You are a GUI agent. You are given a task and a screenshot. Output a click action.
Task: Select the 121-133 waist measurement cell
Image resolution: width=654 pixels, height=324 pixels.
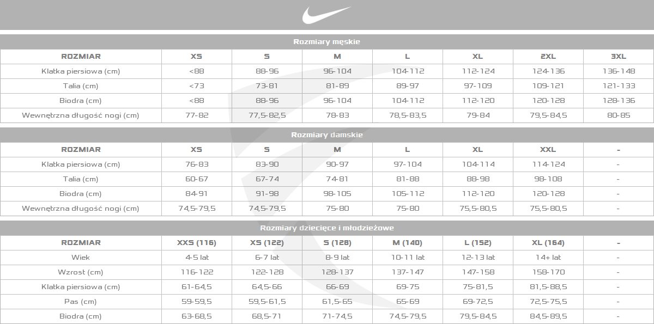point(619,85)
